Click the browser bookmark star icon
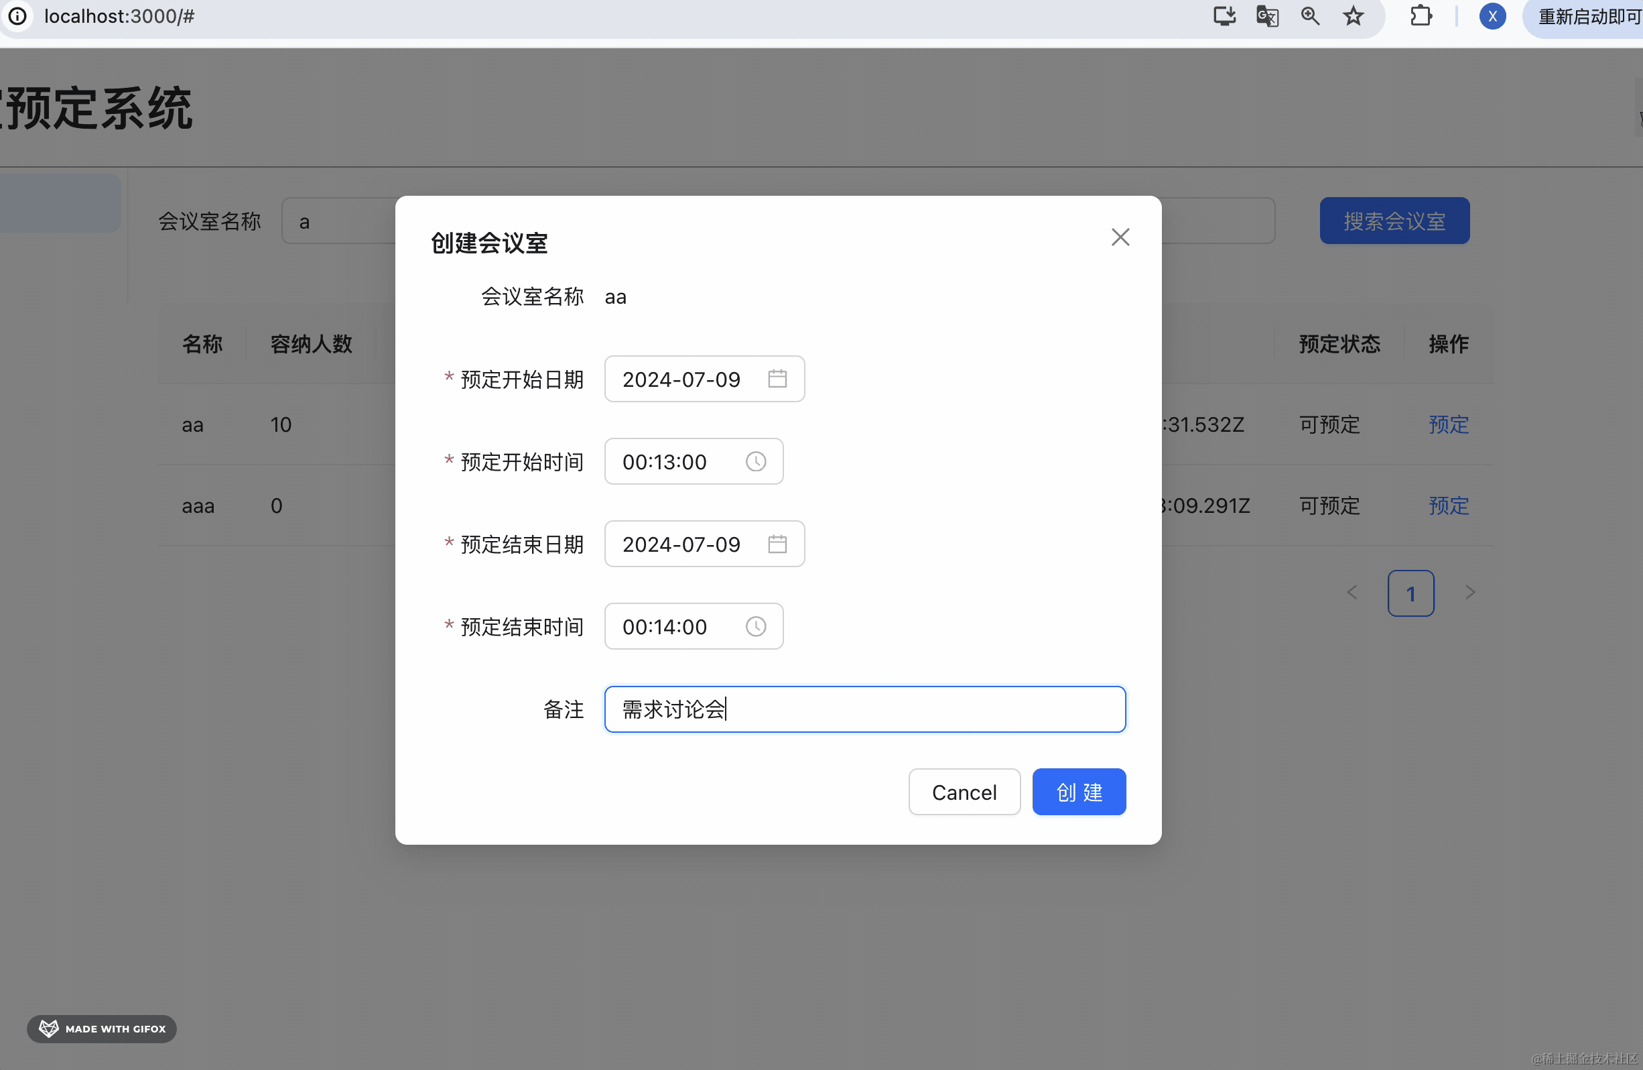This screenshot has height=1070, width=1643. pos(1353,16)
